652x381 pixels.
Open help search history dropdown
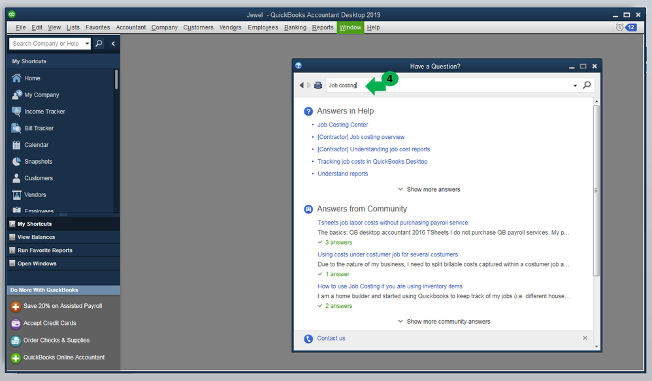point(575,85)
